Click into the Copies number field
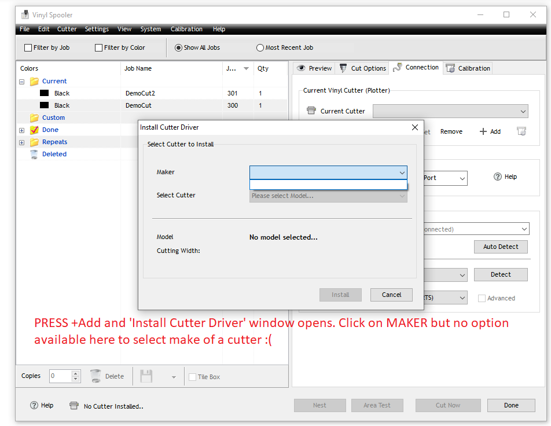551x426 pixels. point(60,376)
